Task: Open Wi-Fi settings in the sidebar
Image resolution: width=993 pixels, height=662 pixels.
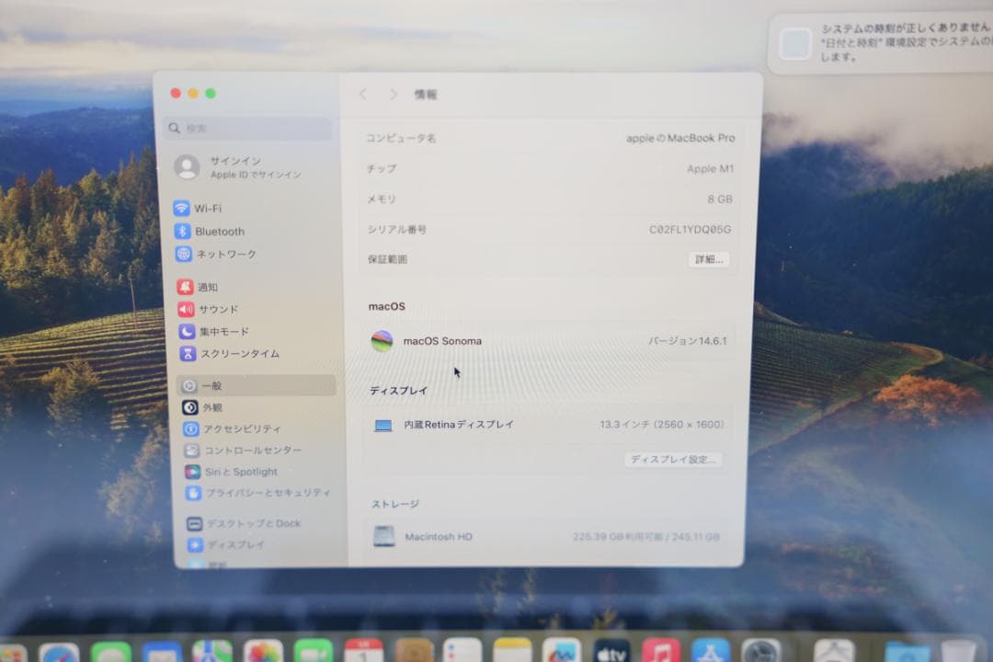Action: click(x=208, y=207)
